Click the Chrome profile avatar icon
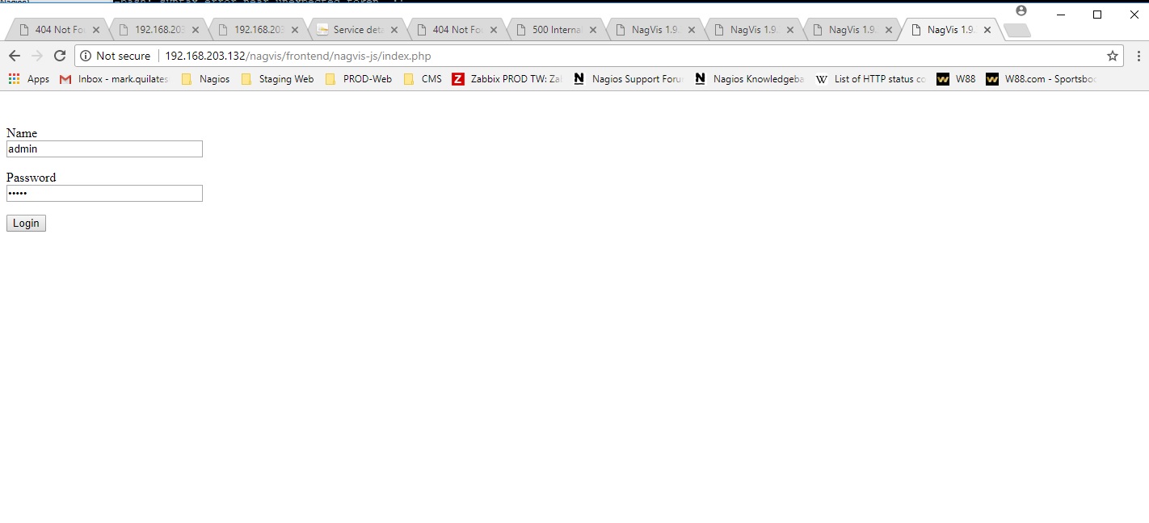The width and height of the screenshot is (1149, 523). 1021,10
